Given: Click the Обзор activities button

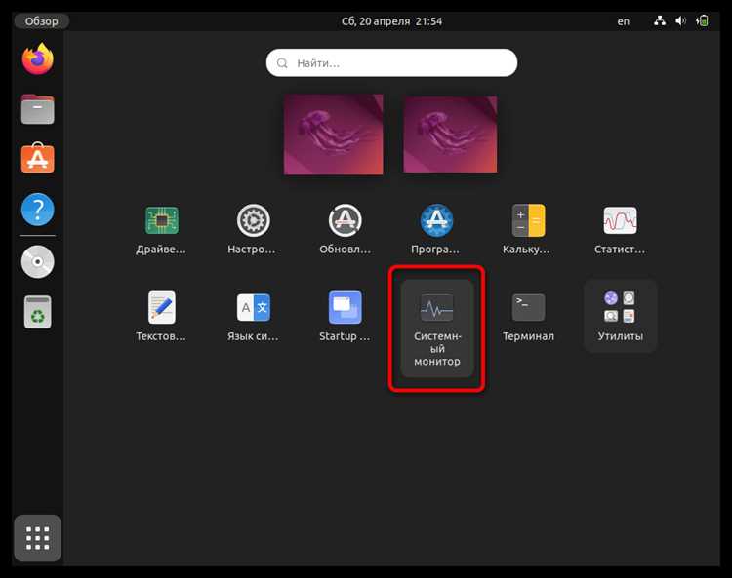Looking at the screenshot, I should tap(42, 21).
